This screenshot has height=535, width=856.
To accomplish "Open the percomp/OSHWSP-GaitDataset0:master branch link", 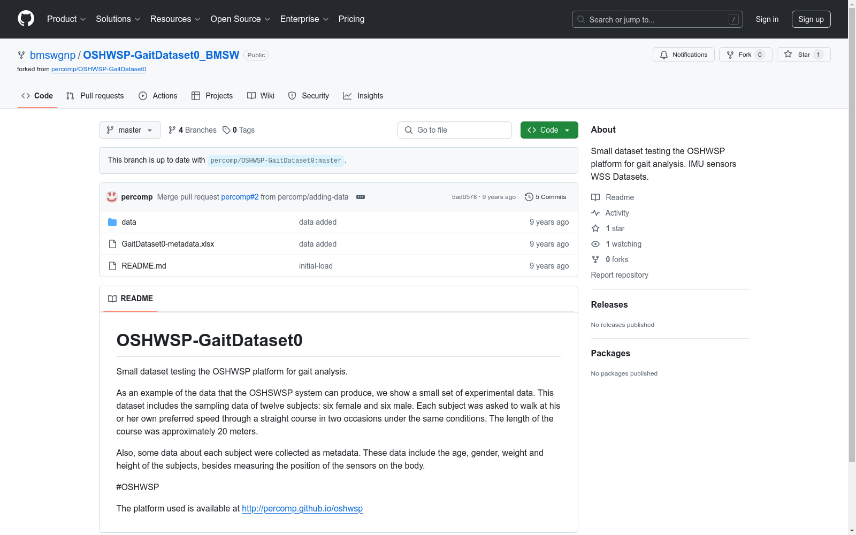I will click(x=276, y=160).
